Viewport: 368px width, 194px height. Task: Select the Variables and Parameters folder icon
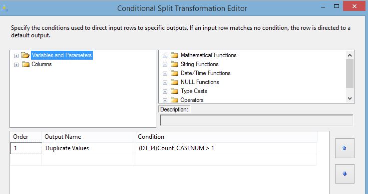pos(25,55)
